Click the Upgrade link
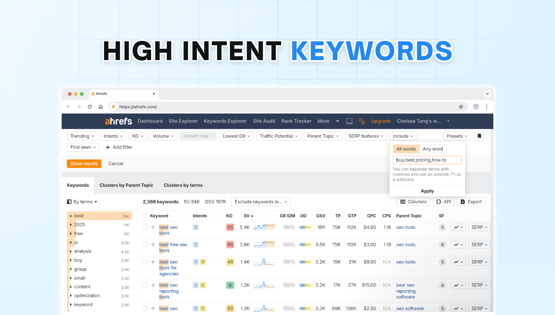This screenshot has width=555, height=315. coord(381,121)
